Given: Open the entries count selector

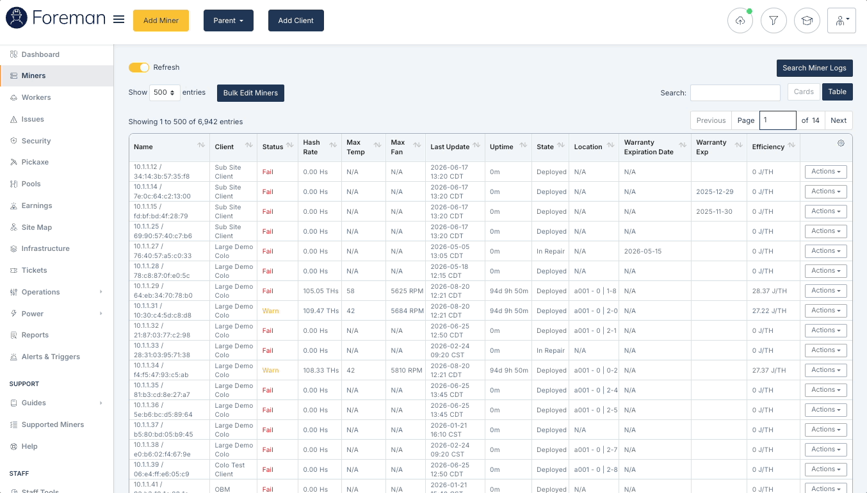Looking at the screenshot, I should [x=165, y=92].
